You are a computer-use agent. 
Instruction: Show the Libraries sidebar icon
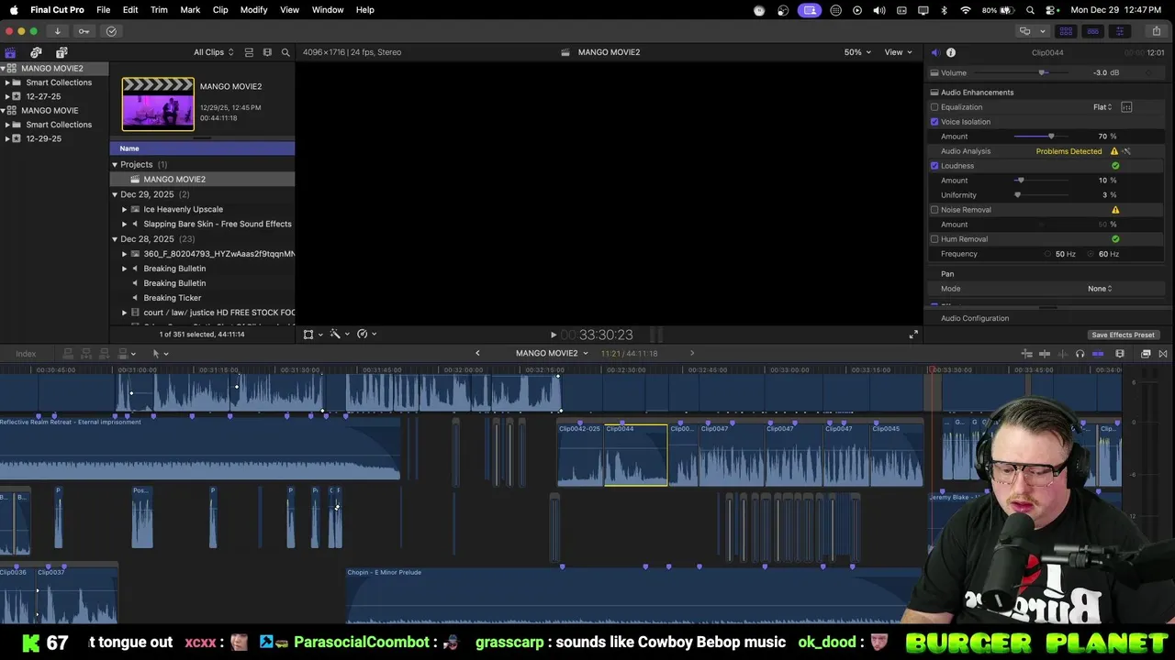10,52
